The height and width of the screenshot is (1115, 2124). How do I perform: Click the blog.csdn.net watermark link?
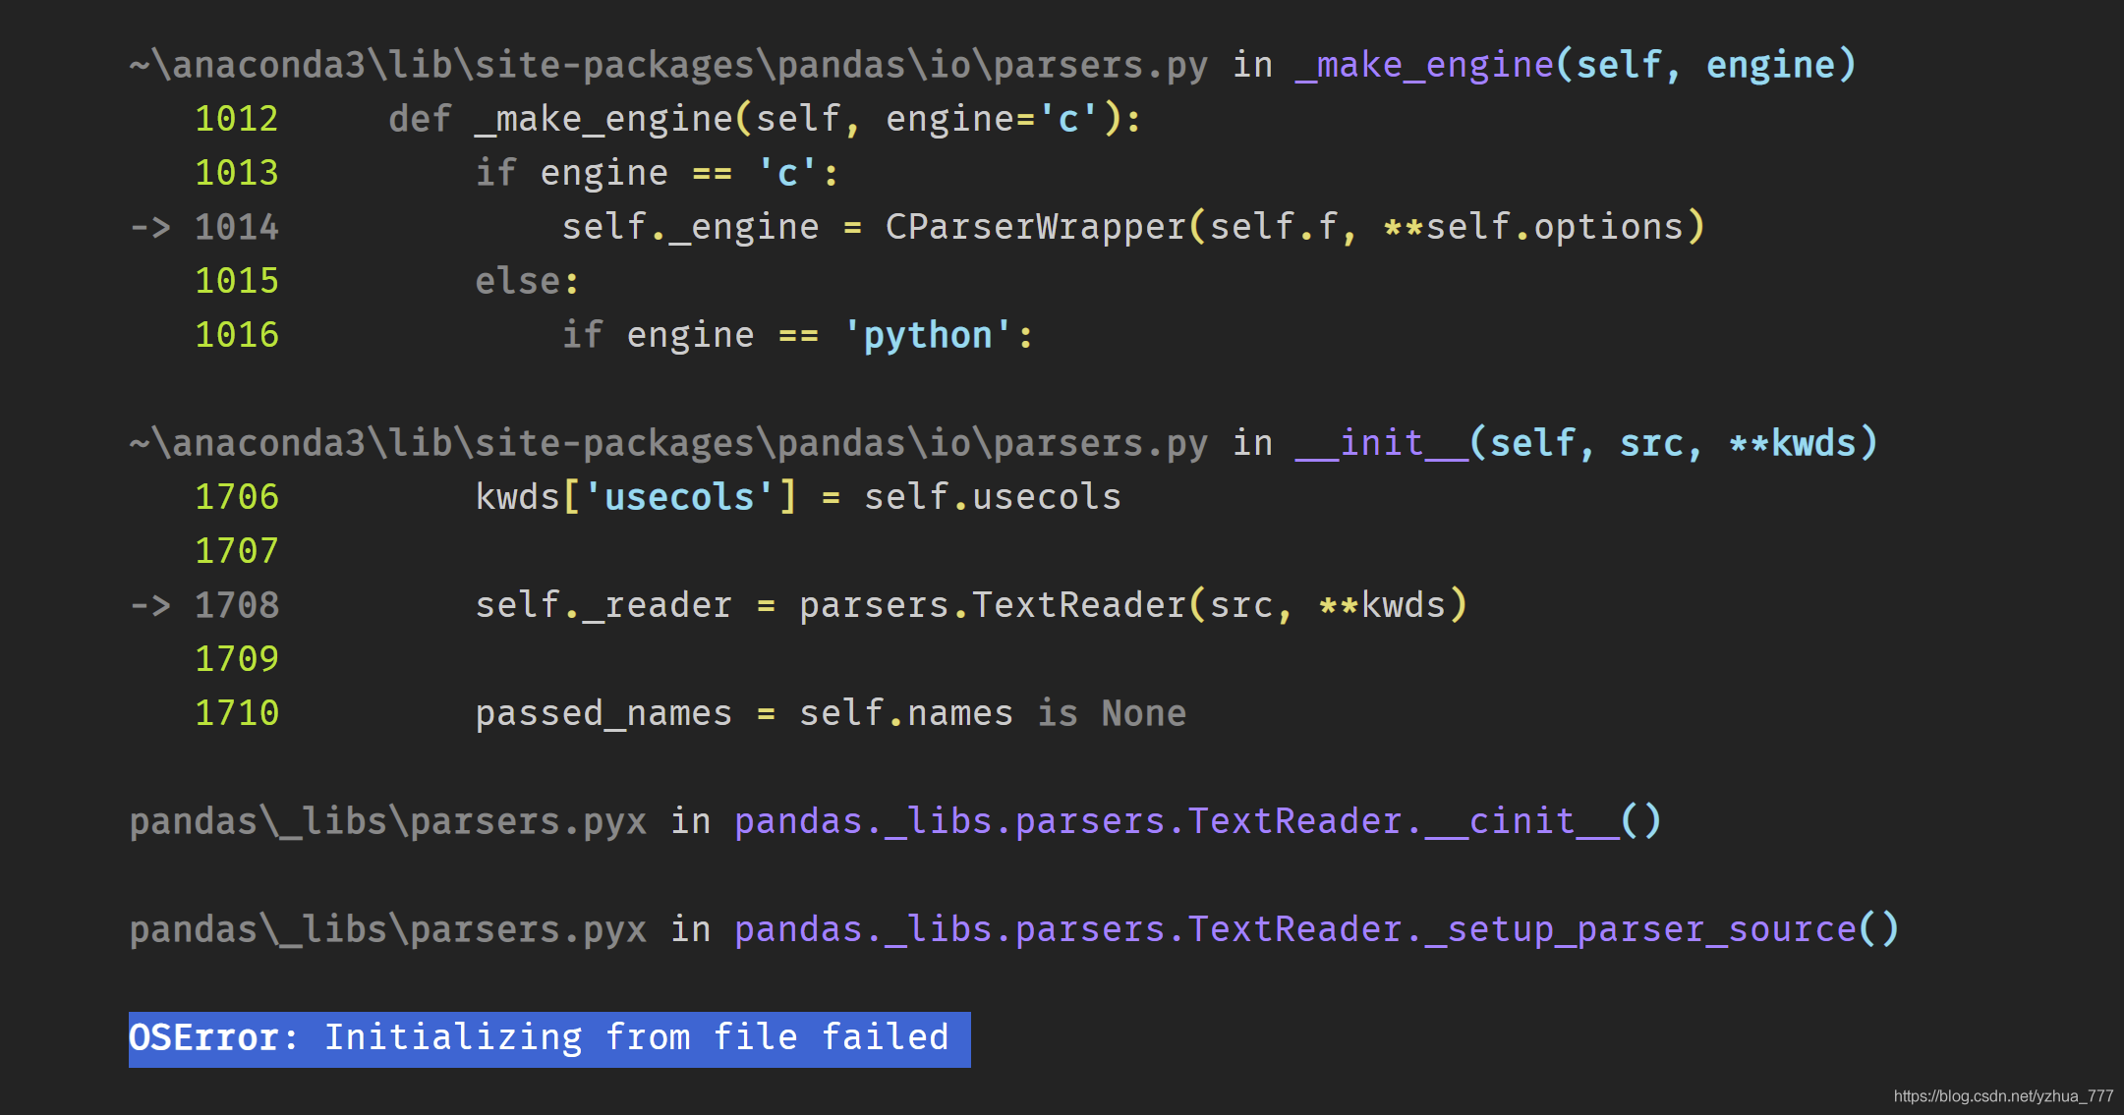pos(2002,1095)
